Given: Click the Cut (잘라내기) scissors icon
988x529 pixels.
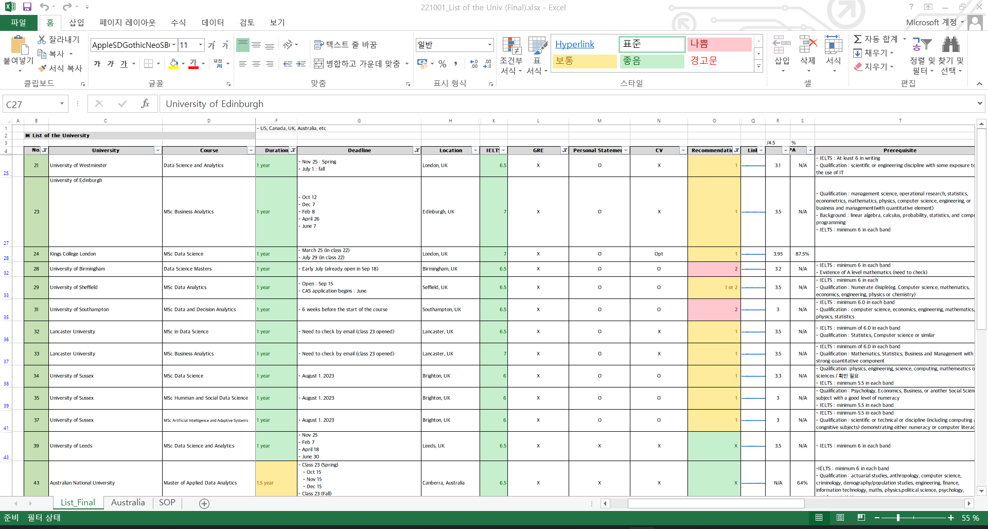Looking at the screenshot, I should click(x=42, y=40).
